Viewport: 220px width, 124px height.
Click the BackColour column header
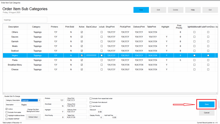[91, 27]
